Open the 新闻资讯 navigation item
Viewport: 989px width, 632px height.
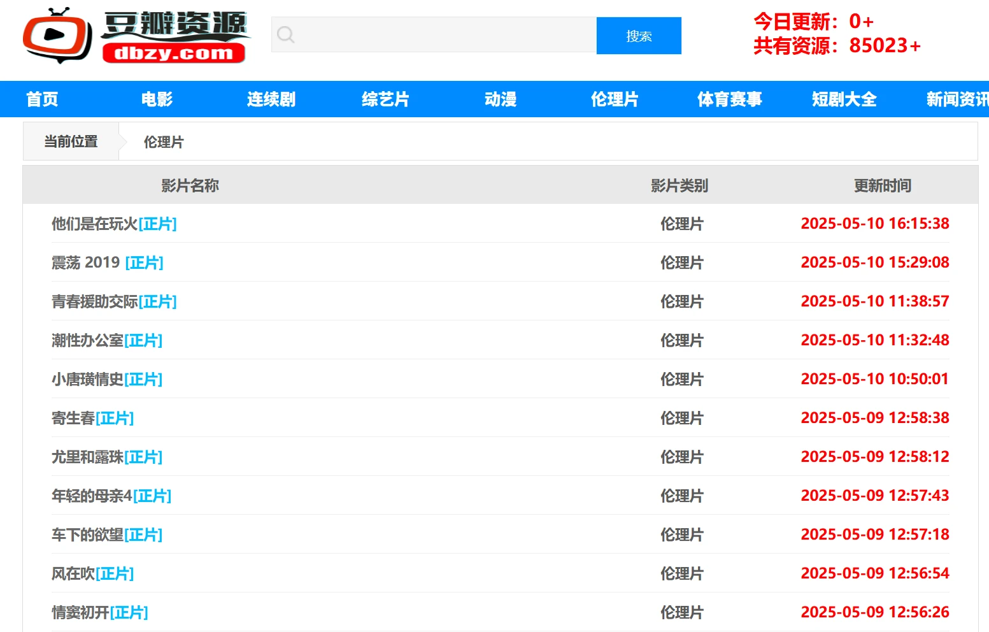[x=957, y=99]
